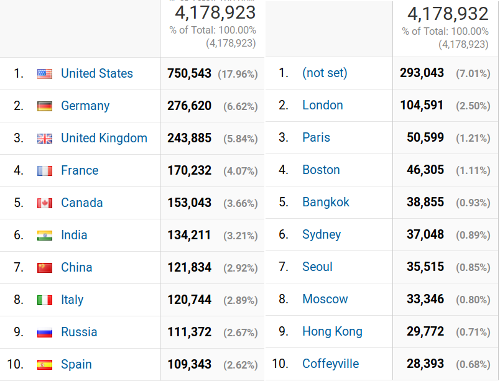
Task: Click the India flag icon
Action: [45, 236]
